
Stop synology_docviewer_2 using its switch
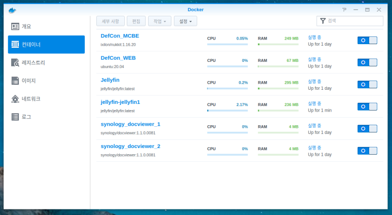coord(367,151)
